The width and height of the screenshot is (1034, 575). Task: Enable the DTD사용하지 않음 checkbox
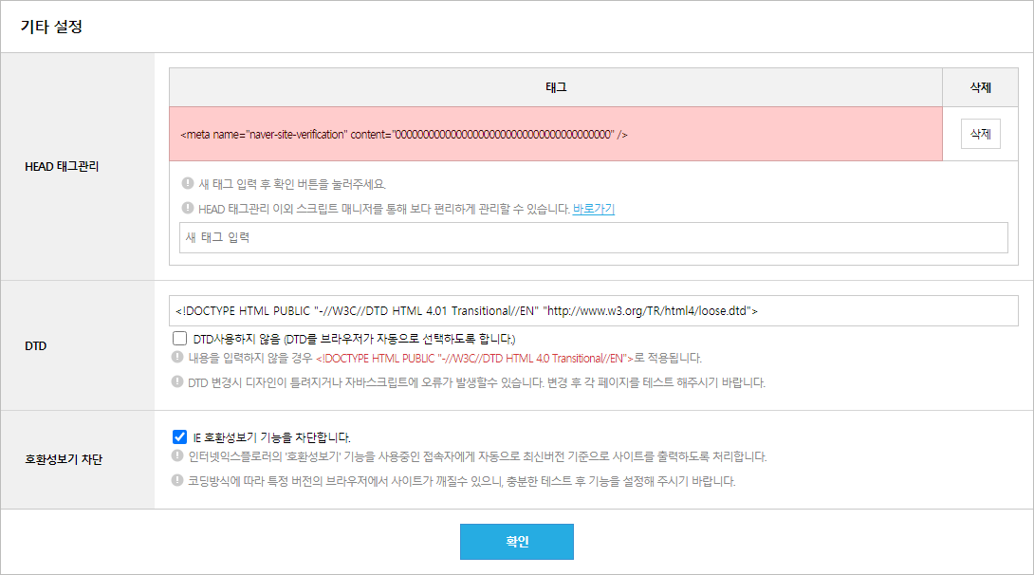pyautogui.click(x=179, y=339)
